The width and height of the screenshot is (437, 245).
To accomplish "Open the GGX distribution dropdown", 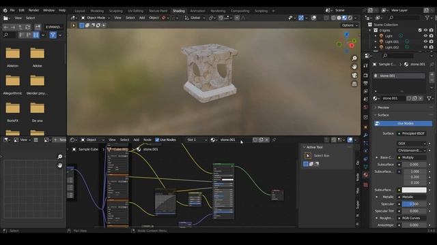I will click(x=412, y=144).
